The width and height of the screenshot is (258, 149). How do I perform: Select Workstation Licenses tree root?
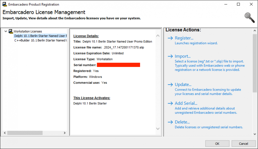click(x=28, y=31)
